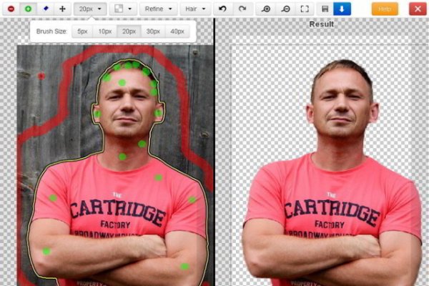Download the result with the blue arrow button
Screen dimensions: 429x286
click(x=342, y=9)
